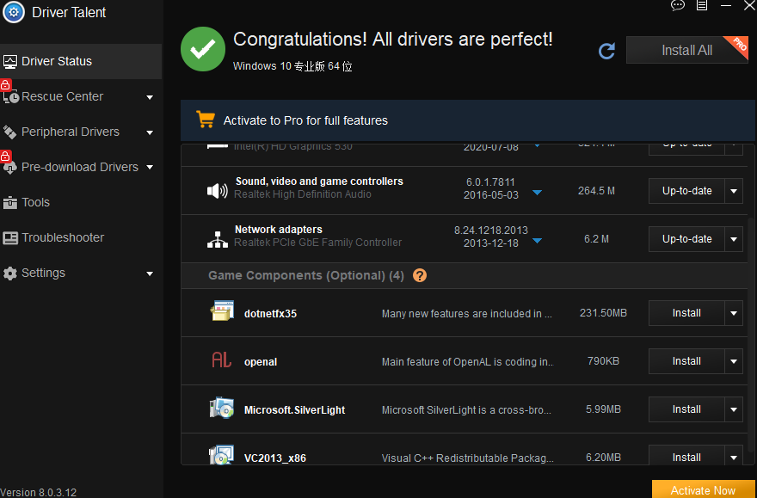Open Rescue Center from the sidebar

click(81, 96)
